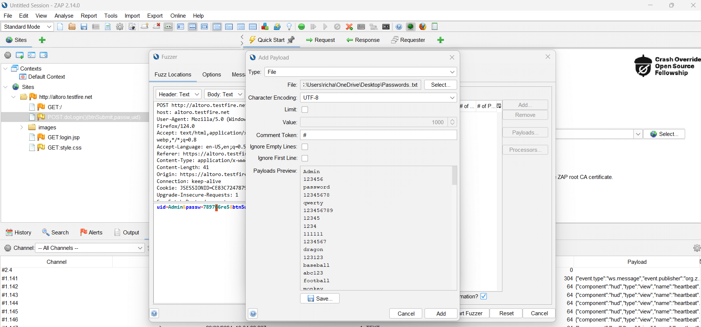This screenshot has width=701, height=327.
Task: Check the Ignore First Line box
Action: point(305,158)
